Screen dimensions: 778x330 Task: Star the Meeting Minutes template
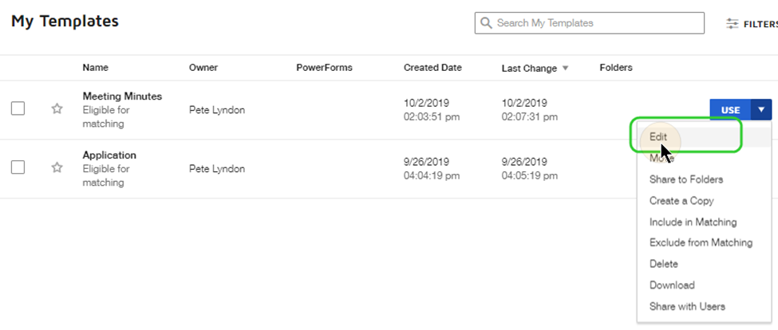pos(57,109)
